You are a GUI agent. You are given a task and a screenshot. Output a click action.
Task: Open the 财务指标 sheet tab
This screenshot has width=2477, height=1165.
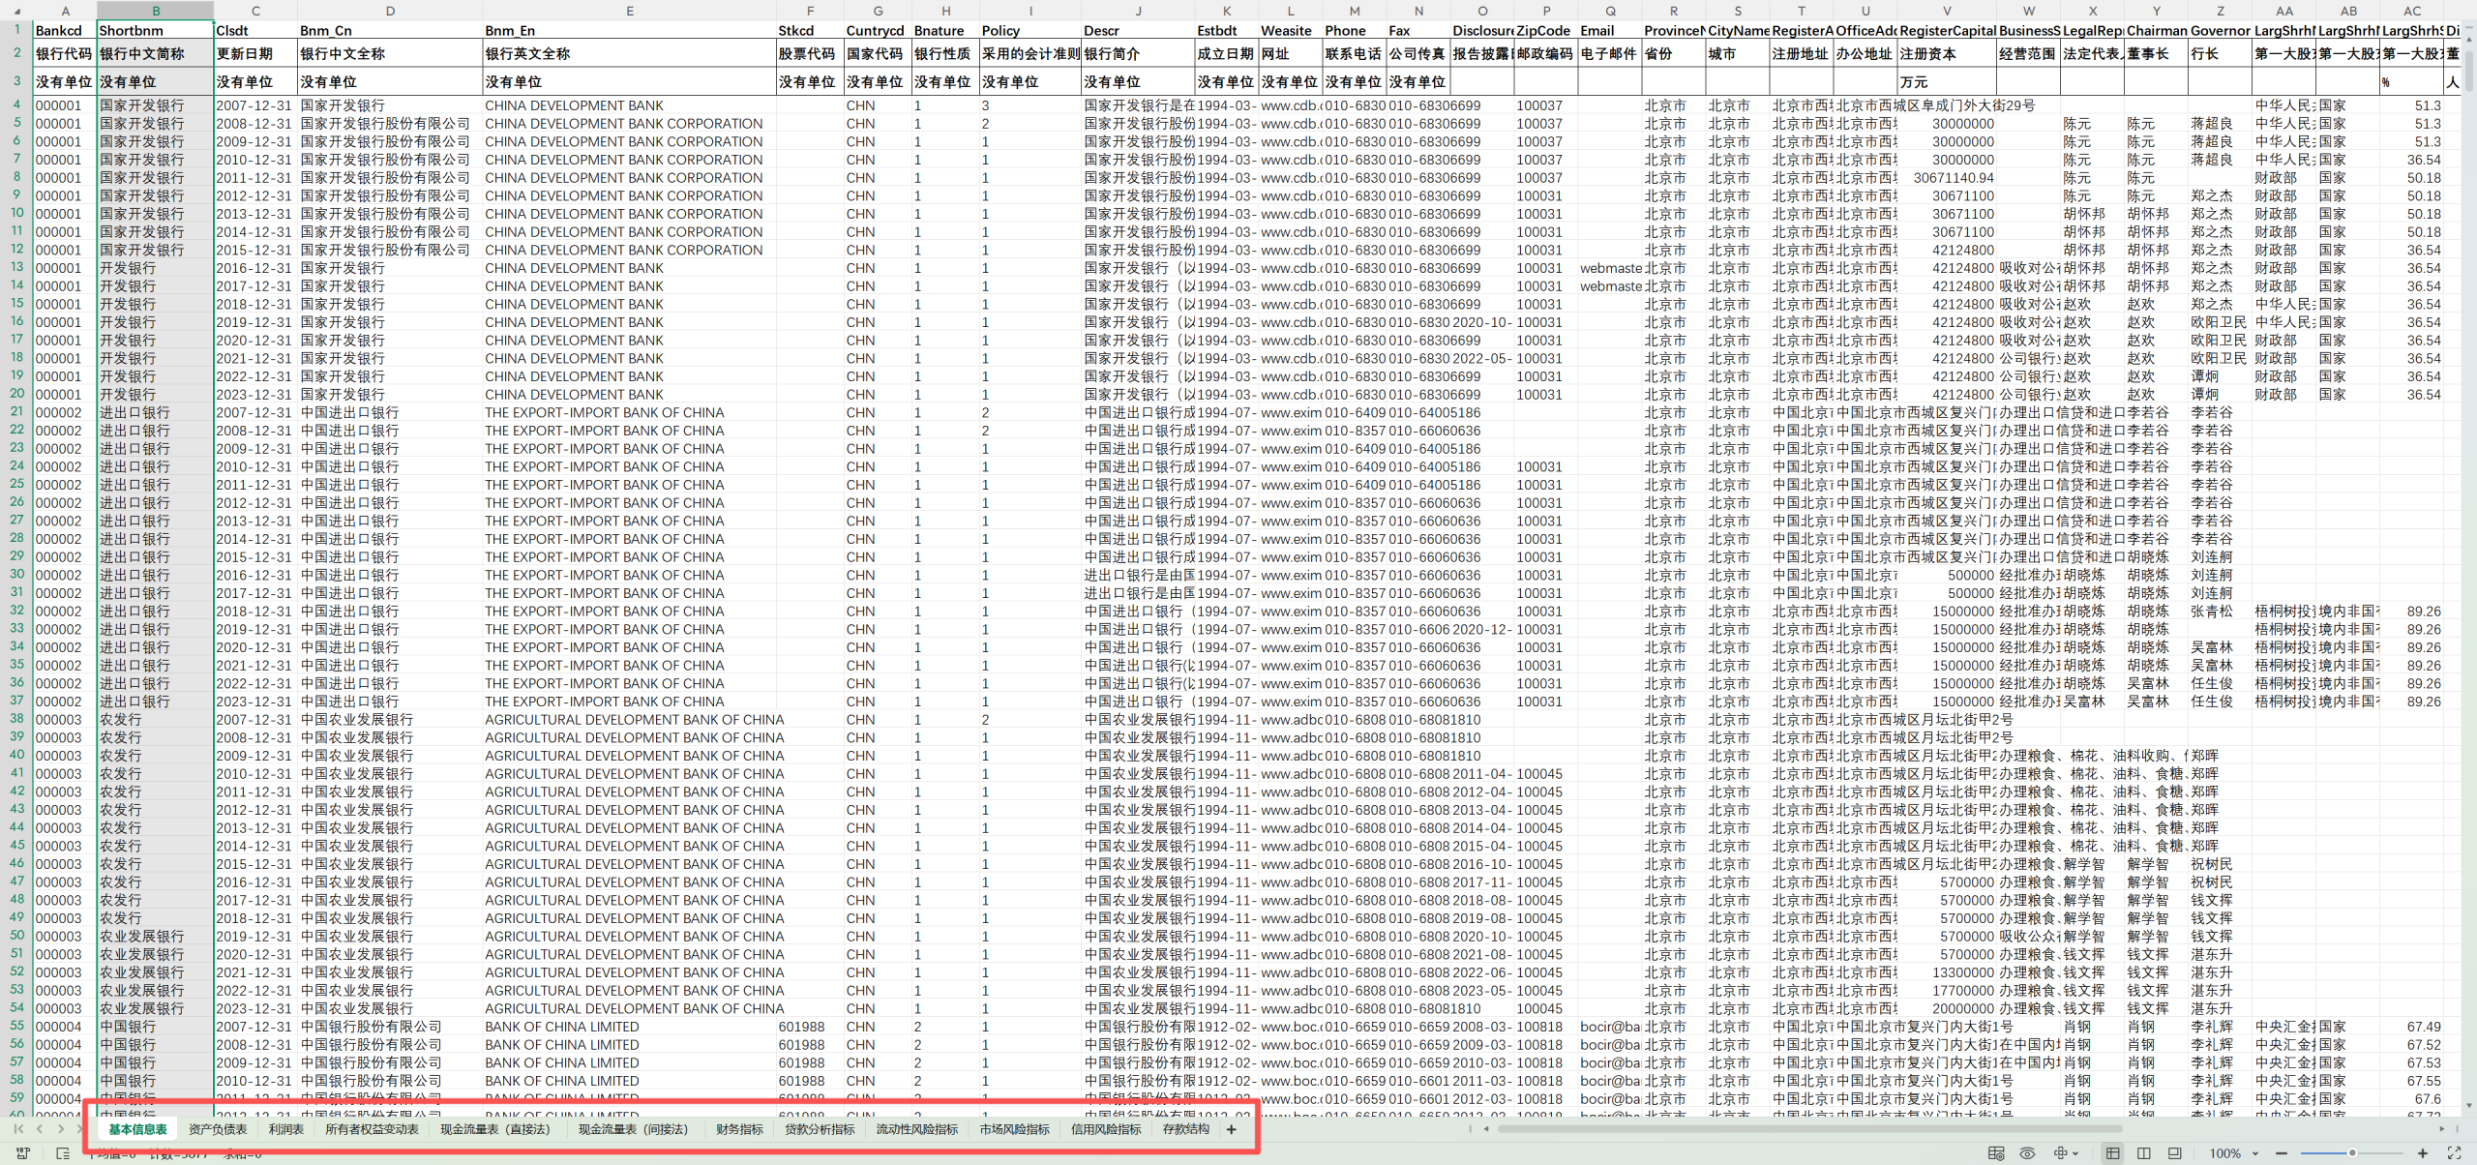(739, 1129)
